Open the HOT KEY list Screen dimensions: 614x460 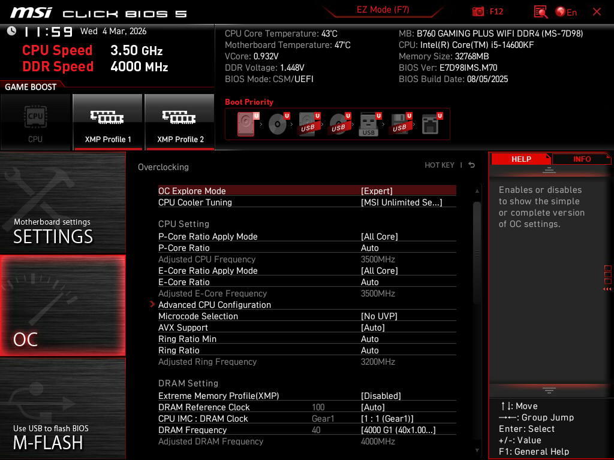click(x=440, y=165)
